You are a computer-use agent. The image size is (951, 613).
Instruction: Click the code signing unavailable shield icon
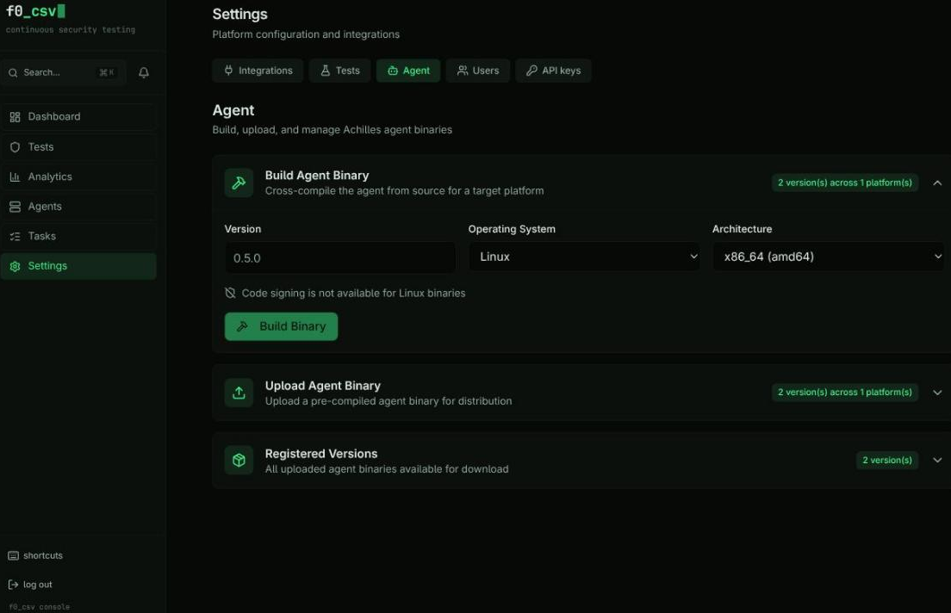click(x=231, y=293)
